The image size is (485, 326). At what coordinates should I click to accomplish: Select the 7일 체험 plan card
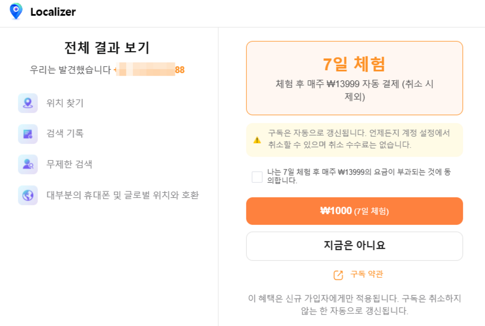coord(354,78)
